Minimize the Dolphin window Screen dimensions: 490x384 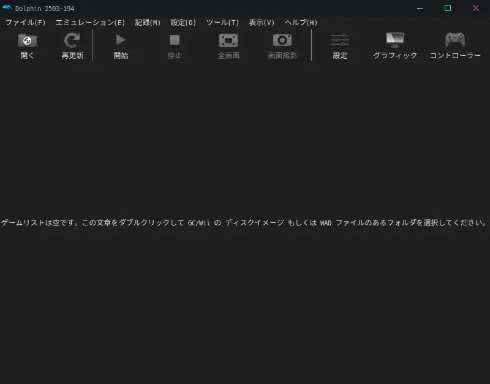coord(420,8)
